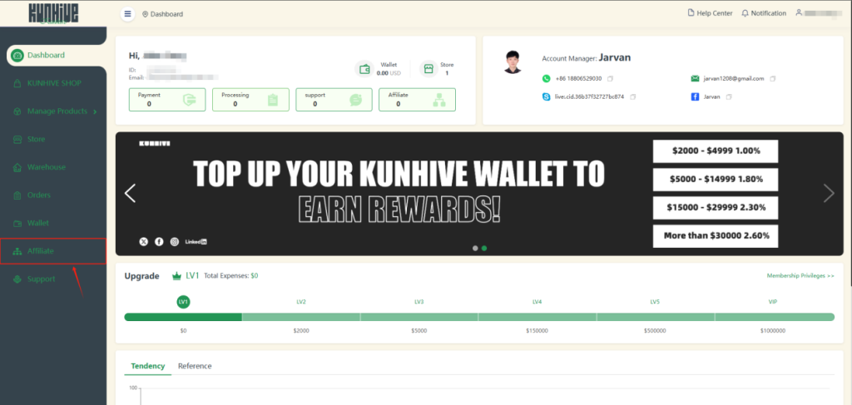Click the $5000 - $14999 1.80% tier
The image size is (852, 405).
click(x=716, y=180)
